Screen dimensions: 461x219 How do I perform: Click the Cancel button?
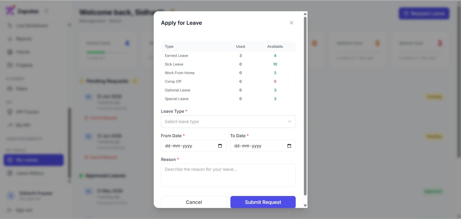click(194, 202)
